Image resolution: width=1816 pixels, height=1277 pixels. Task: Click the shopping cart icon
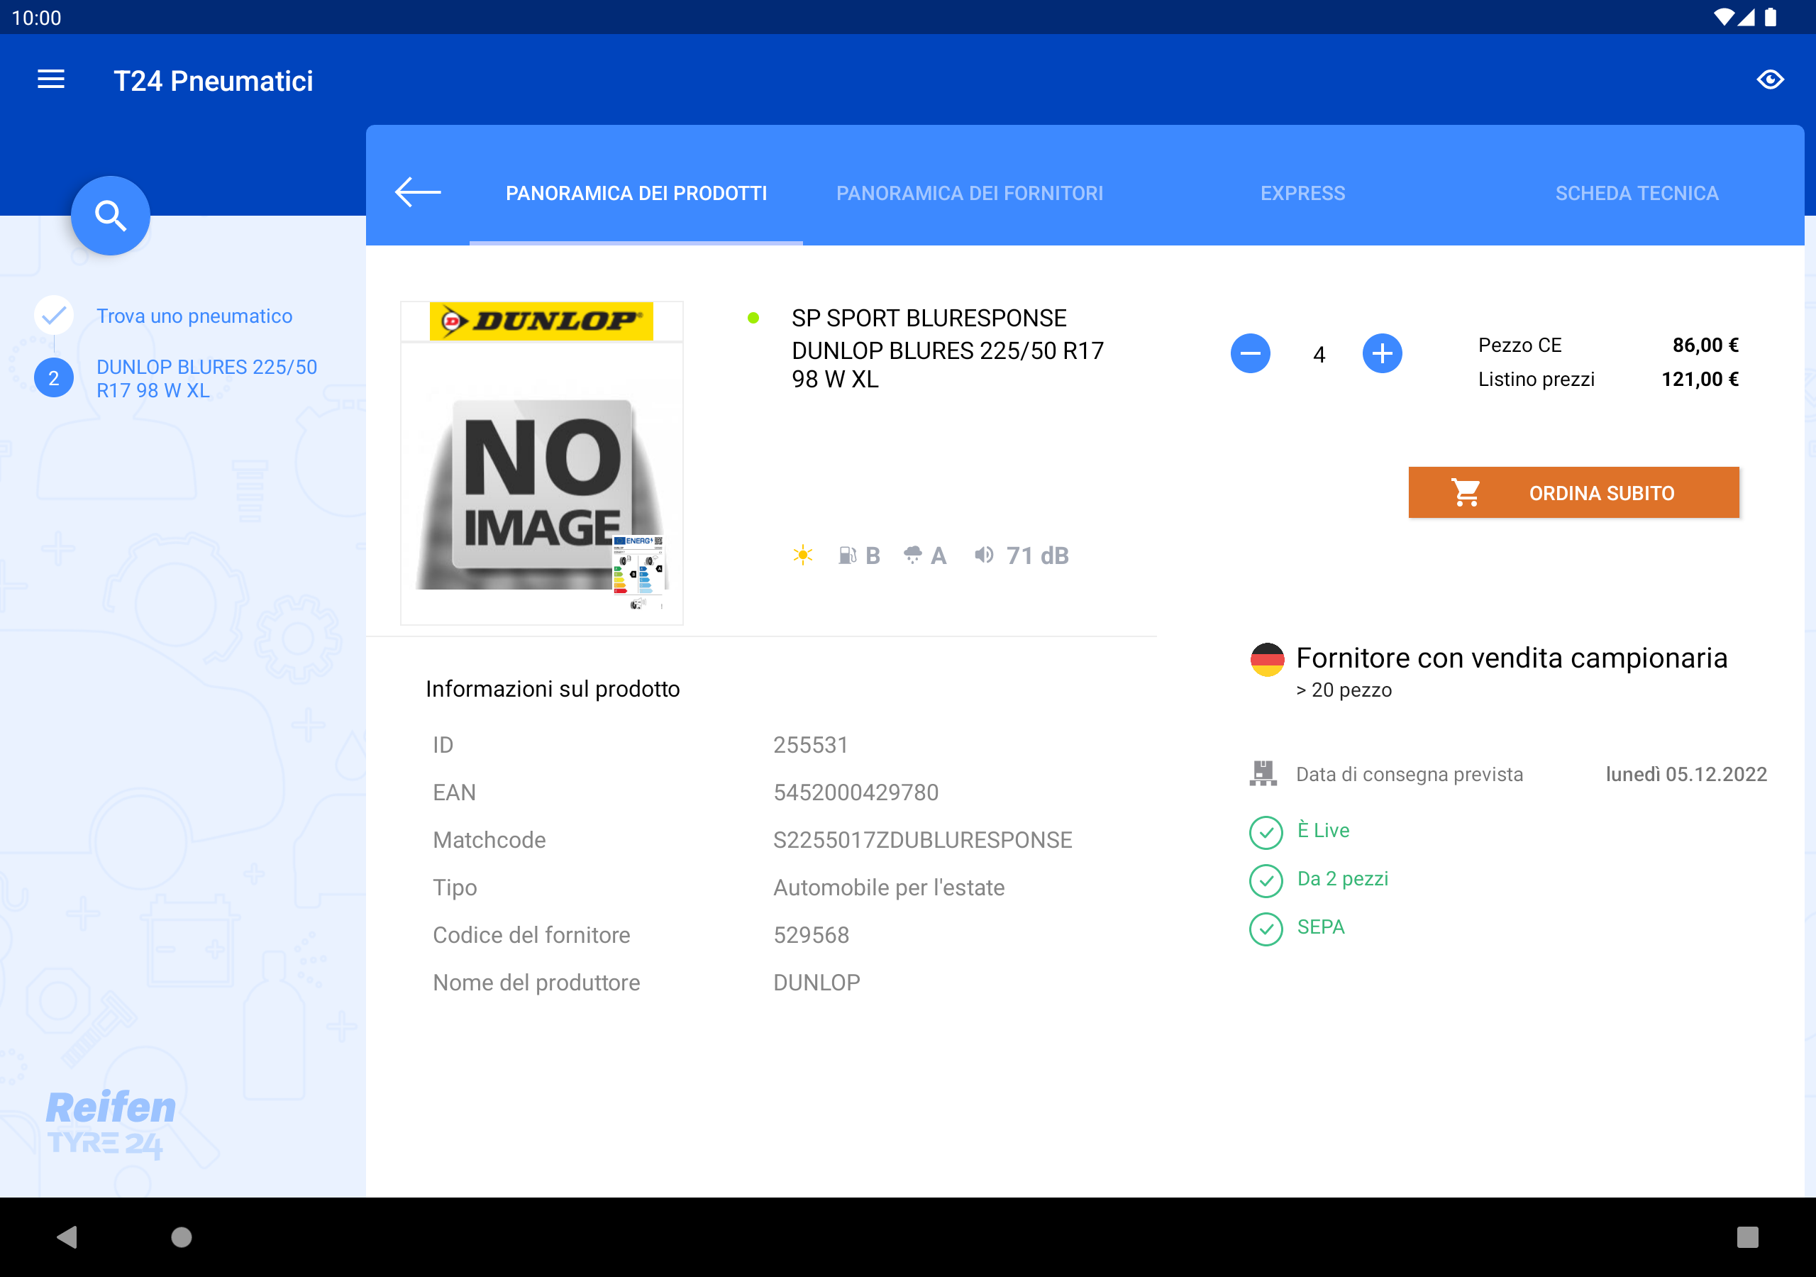pos(1466,492)
